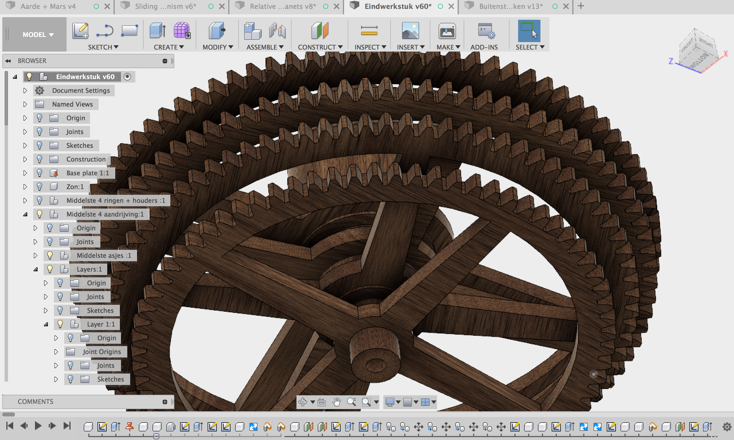Click the 3D Print Make icon
The image size is (734, 440).
447,31
